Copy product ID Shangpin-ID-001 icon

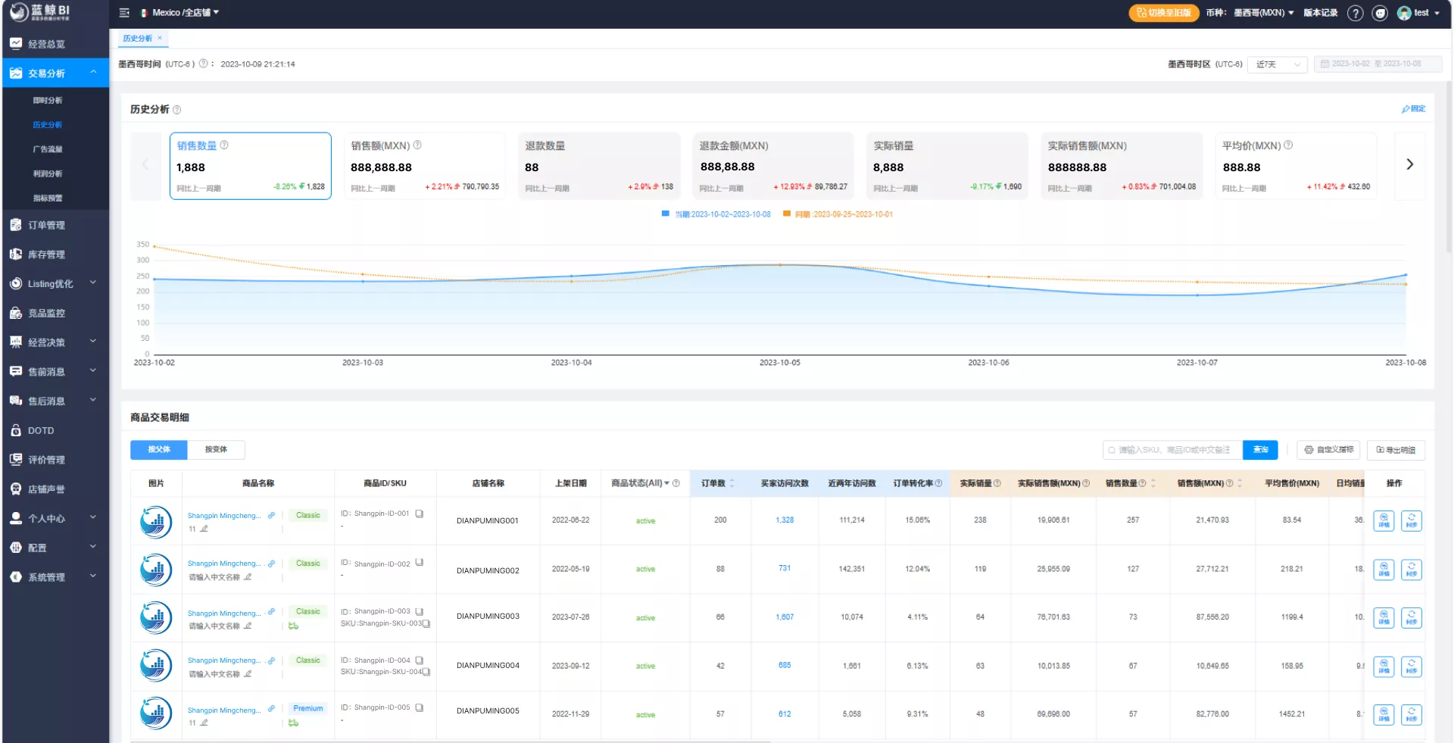tap(419, 514)
